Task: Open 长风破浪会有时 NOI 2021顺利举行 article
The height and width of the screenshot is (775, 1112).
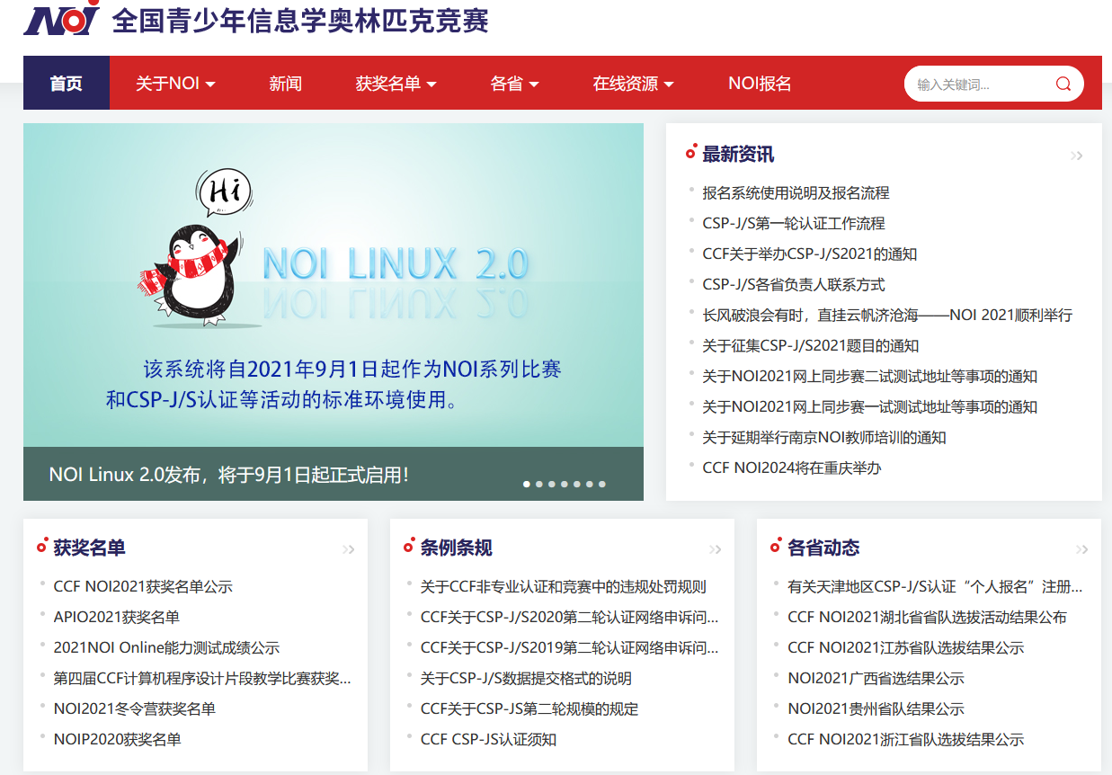Action: [x=887, y=316]
